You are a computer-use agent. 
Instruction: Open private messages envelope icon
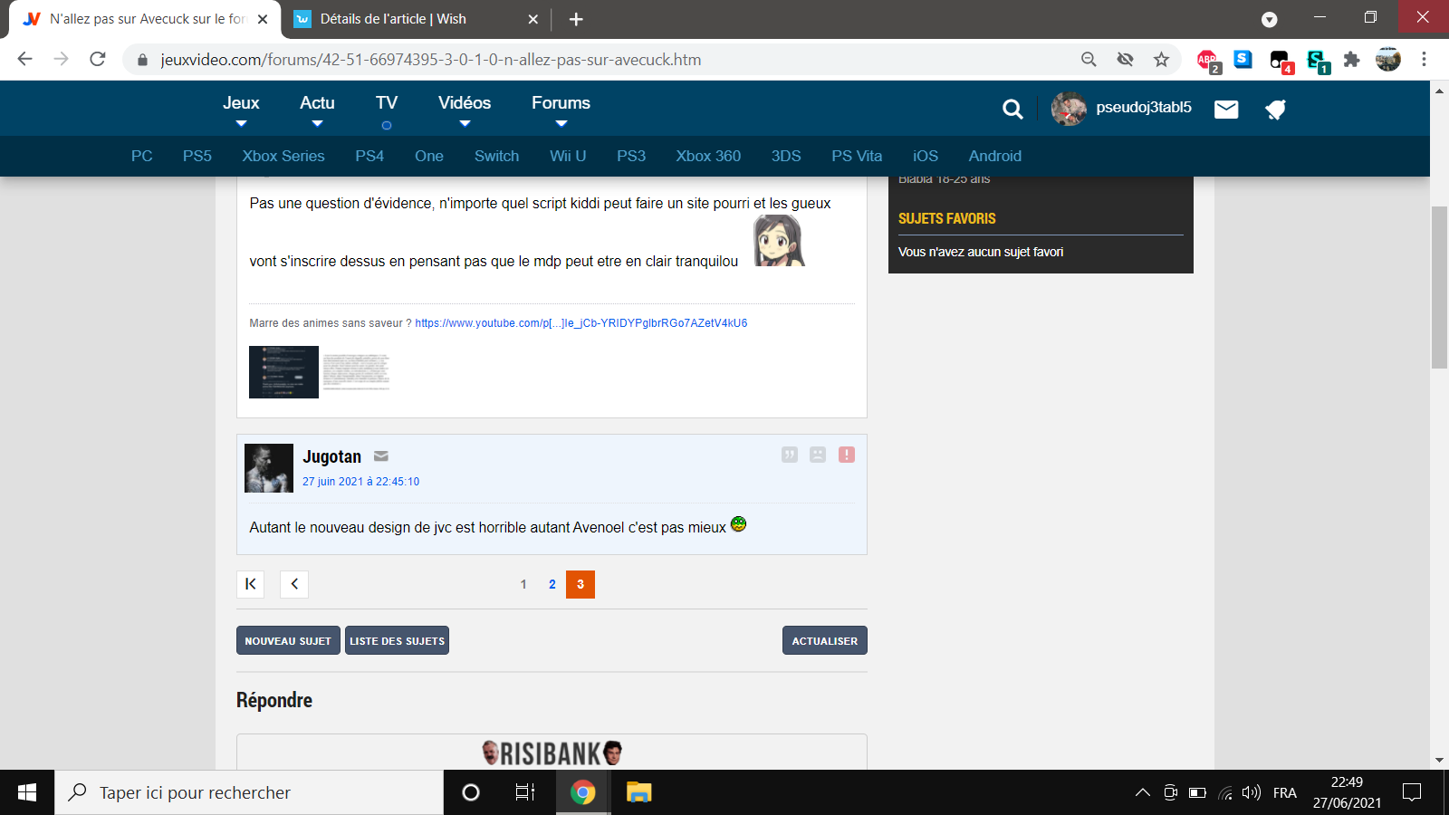1226,110
